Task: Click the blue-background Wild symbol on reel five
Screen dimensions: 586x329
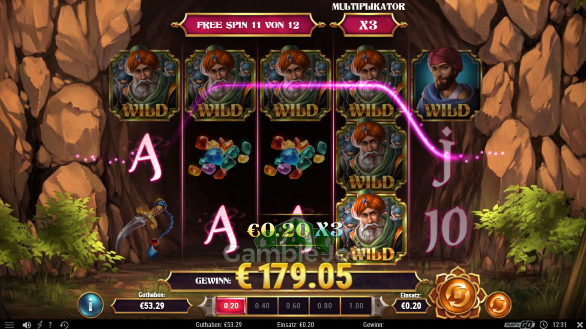Action: click(446, 84)
